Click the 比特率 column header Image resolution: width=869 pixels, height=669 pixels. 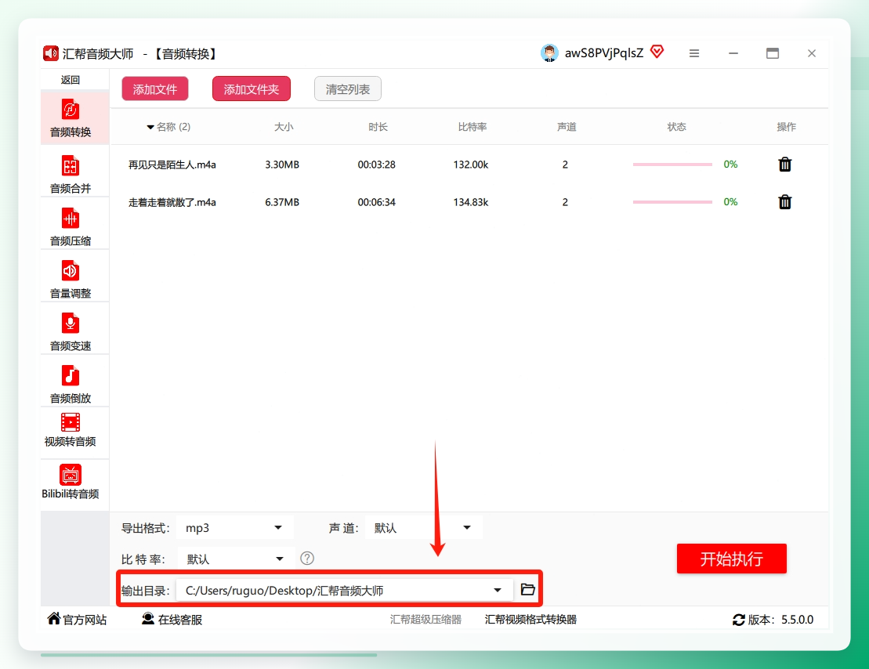(473, 127)
